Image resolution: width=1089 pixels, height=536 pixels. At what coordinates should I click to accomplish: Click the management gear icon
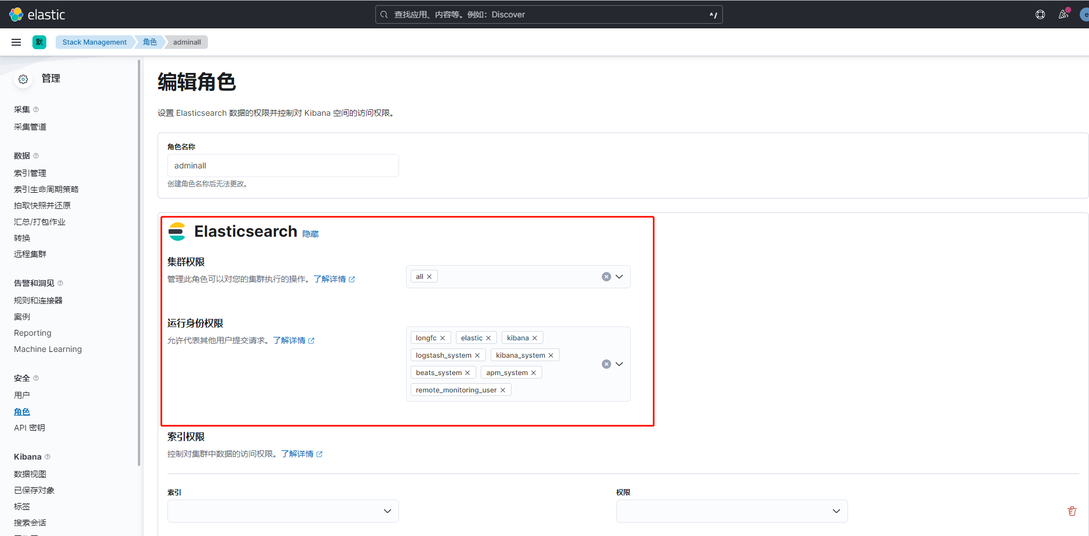(23, 79)
